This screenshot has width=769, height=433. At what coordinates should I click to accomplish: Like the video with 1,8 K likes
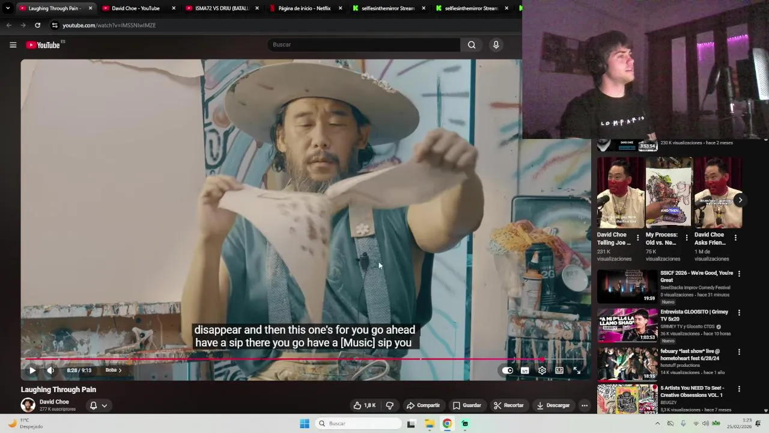(x=364, y=405)
